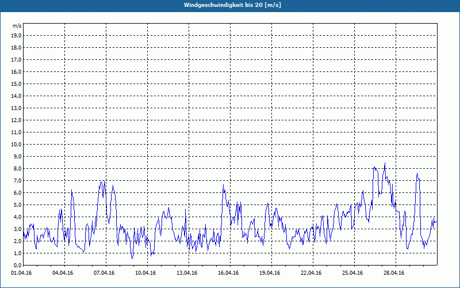The height and width of the screenshot is (288, 460).
Task: Click the 11,0 y-axis label
Action: click(16, 132)
